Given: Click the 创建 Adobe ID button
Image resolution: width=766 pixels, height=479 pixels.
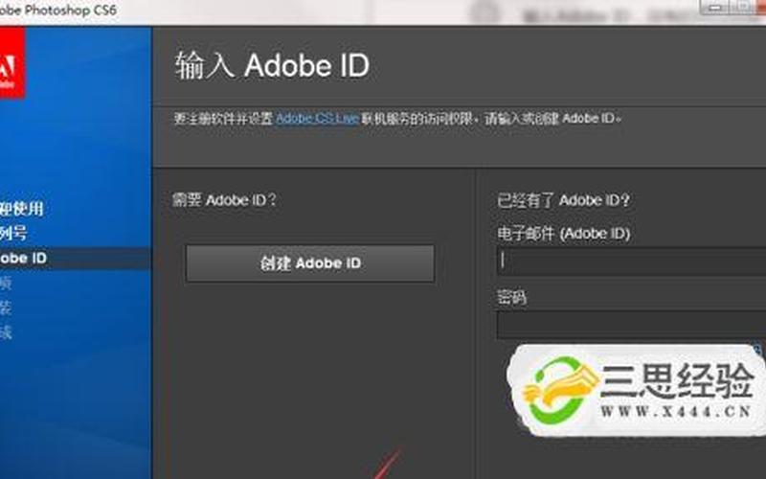Looking at the screenshot, I should [x=309, y=263].
